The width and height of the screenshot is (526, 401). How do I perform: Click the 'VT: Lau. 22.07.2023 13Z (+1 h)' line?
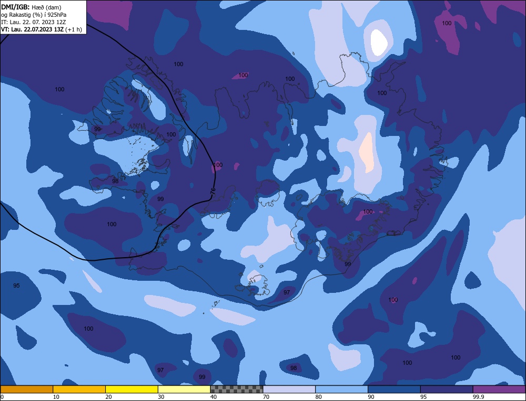pos(41,29)
